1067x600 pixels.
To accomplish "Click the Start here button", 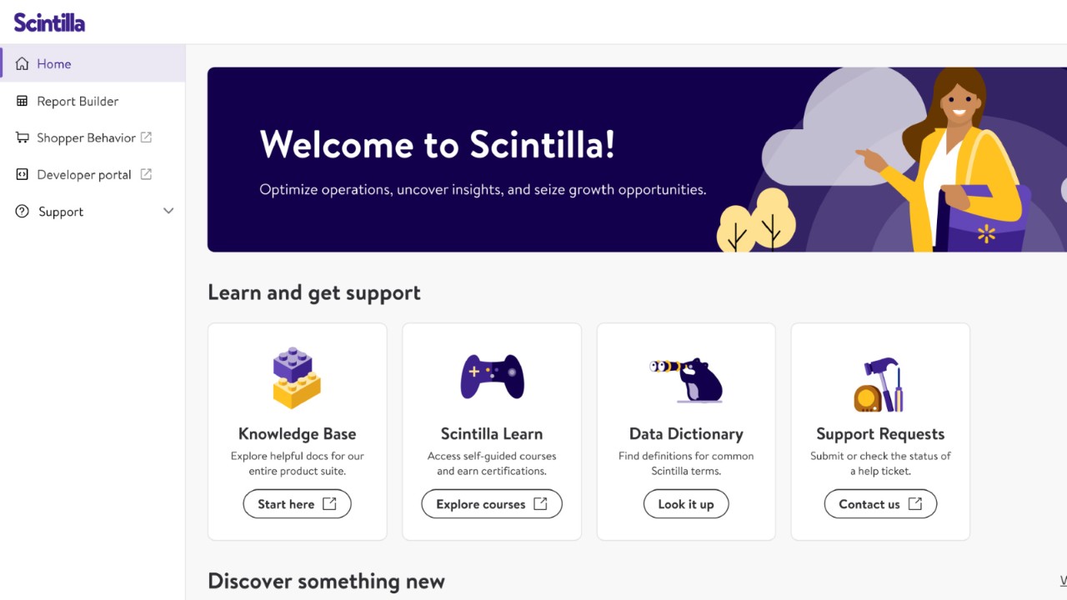I will [x=297, y=504].
